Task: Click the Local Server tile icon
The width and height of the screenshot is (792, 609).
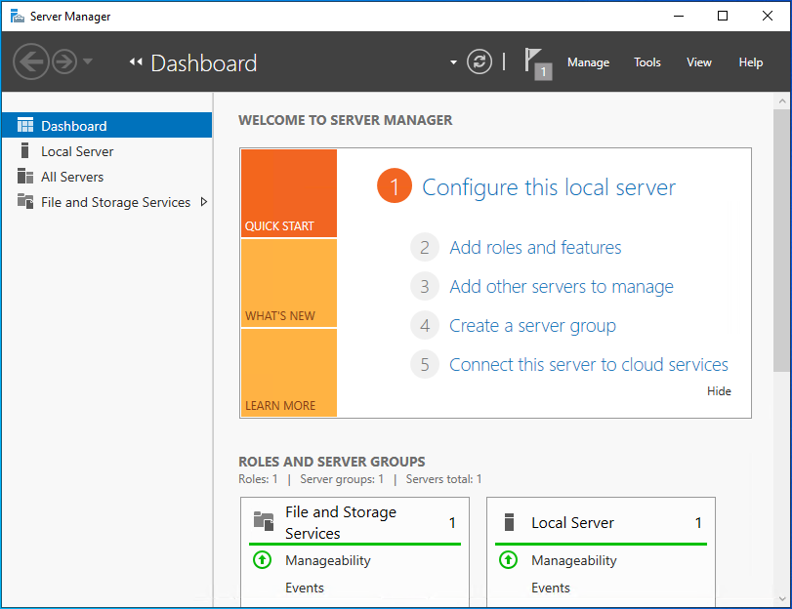Action: 509,521
